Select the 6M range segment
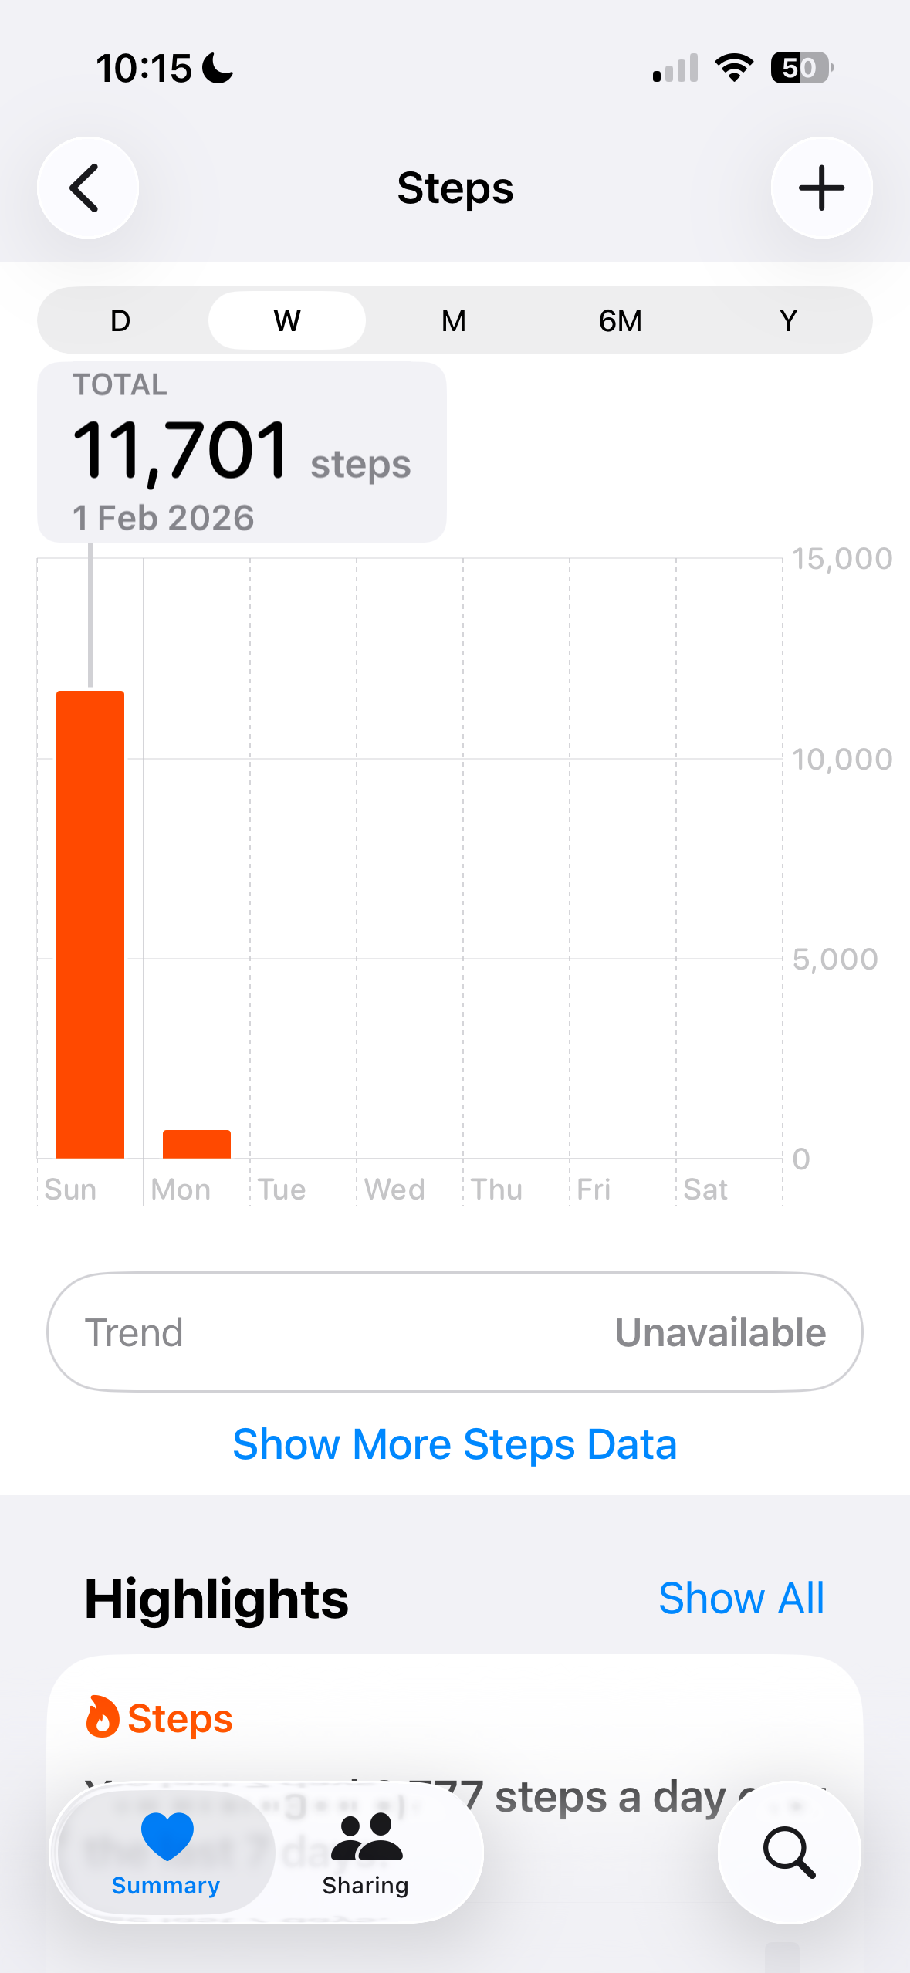This screenshot has height=1973, width=910. coord(621,320)
